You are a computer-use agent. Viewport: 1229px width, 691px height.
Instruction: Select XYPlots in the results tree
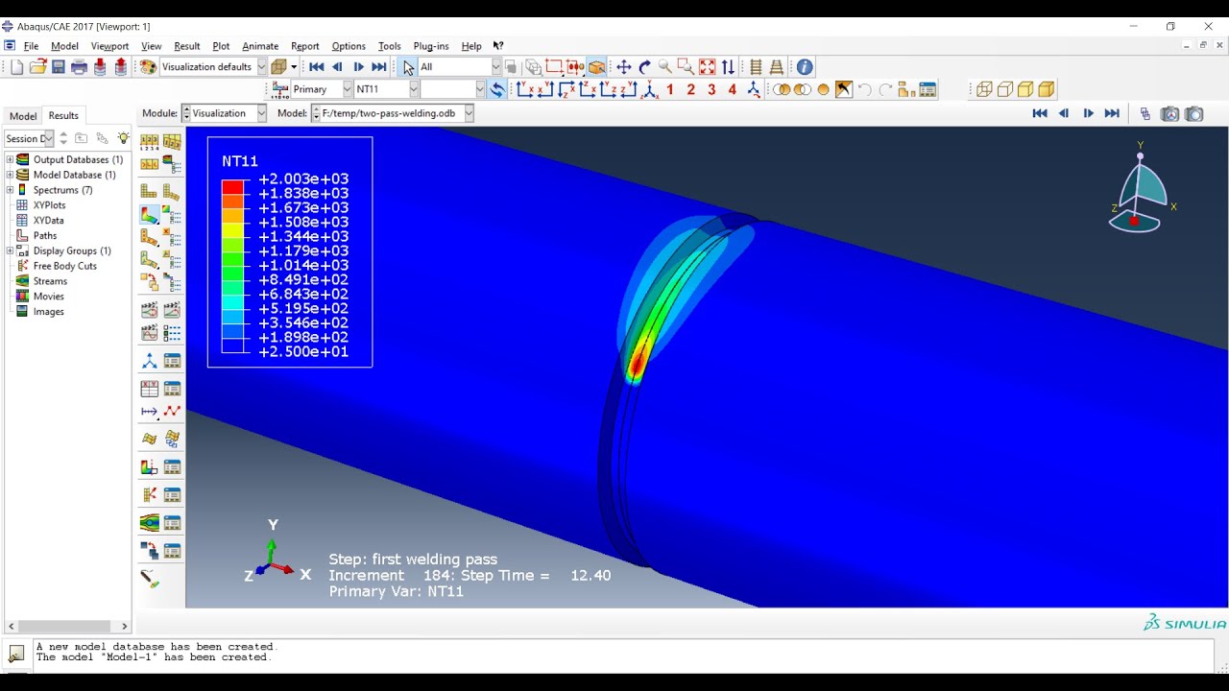point(49,205)
